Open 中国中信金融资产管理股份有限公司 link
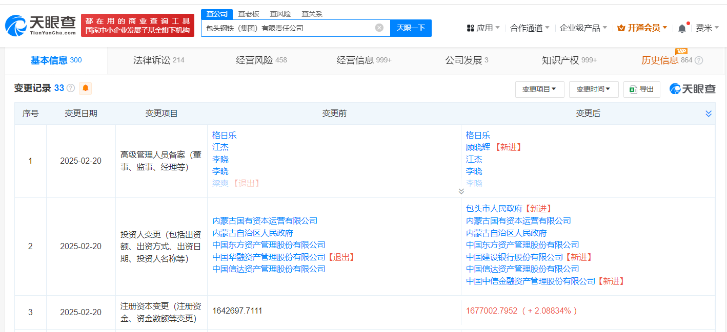 pos(531,281)
